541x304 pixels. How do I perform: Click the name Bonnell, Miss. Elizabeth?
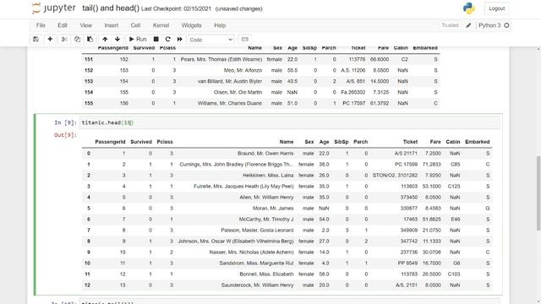pos(267,274)
